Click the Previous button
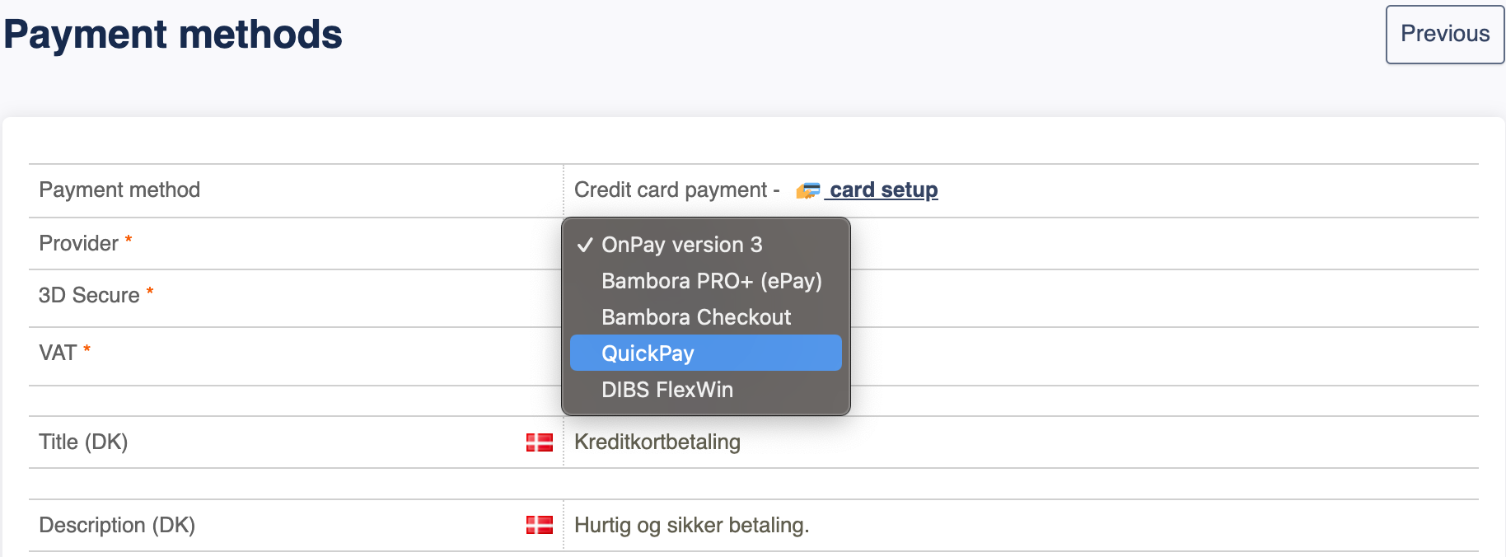The height and width of the screenshot is (557, 1506). (1445, 35)
